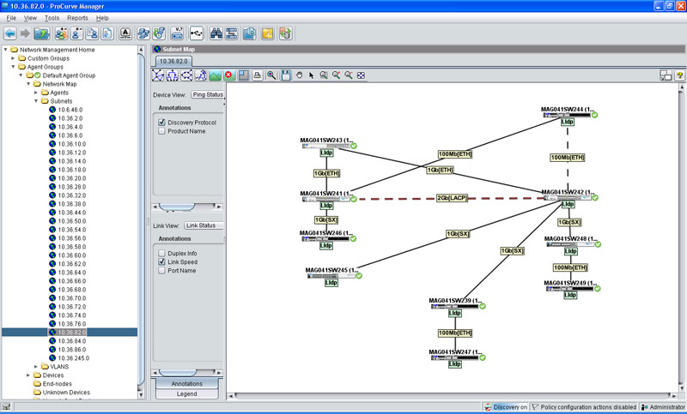The image size is (687, 414).
Task: Click the link annotations horizontal scrollbar thumb
Action: coord(177,373)
